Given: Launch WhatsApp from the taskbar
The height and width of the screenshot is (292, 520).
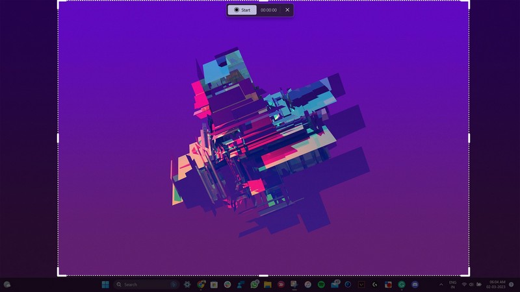Looking at the screenshot, I should [x=254, y=284].
